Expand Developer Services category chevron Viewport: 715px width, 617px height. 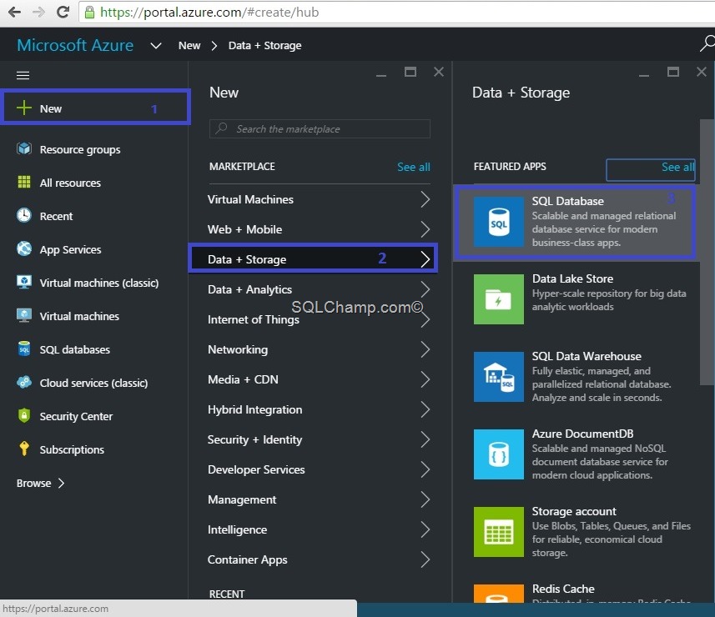[425, 469]
